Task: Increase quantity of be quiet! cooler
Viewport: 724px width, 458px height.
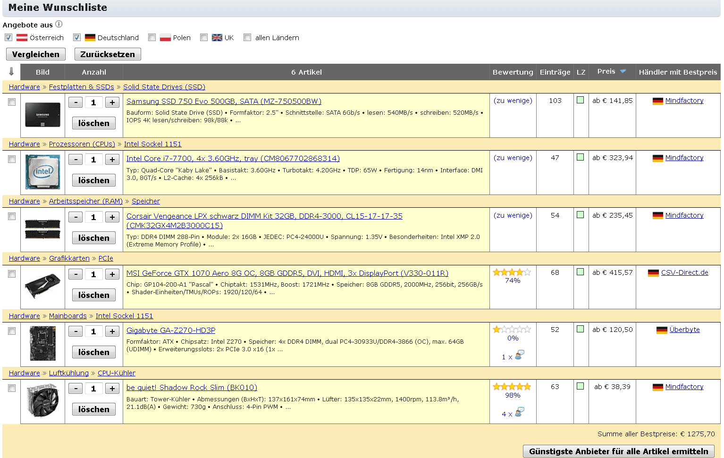Action: 112,388
